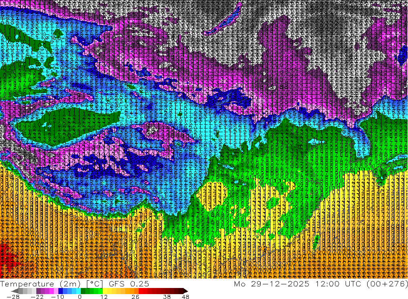Click the 'Temperature (2m)' title text
Screen dimensions: 408x299
40,284
